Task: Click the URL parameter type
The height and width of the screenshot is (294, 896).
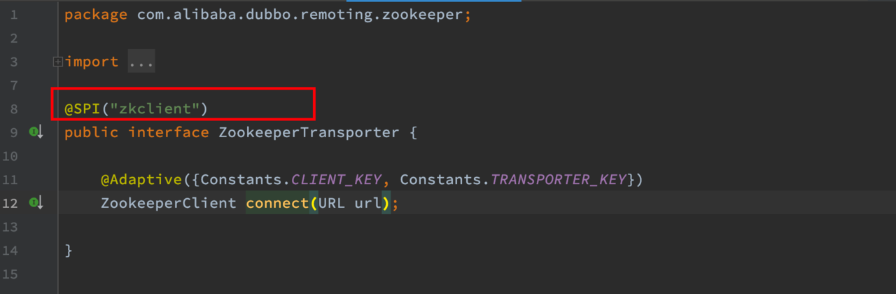Action: 332,204
